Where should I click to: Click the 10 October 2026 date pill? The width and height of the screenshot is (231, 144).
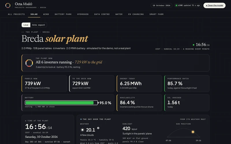coord(161,5)
